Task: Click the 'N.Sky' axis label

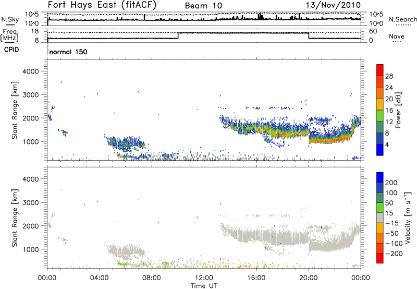Action: (x=10, y=19)
